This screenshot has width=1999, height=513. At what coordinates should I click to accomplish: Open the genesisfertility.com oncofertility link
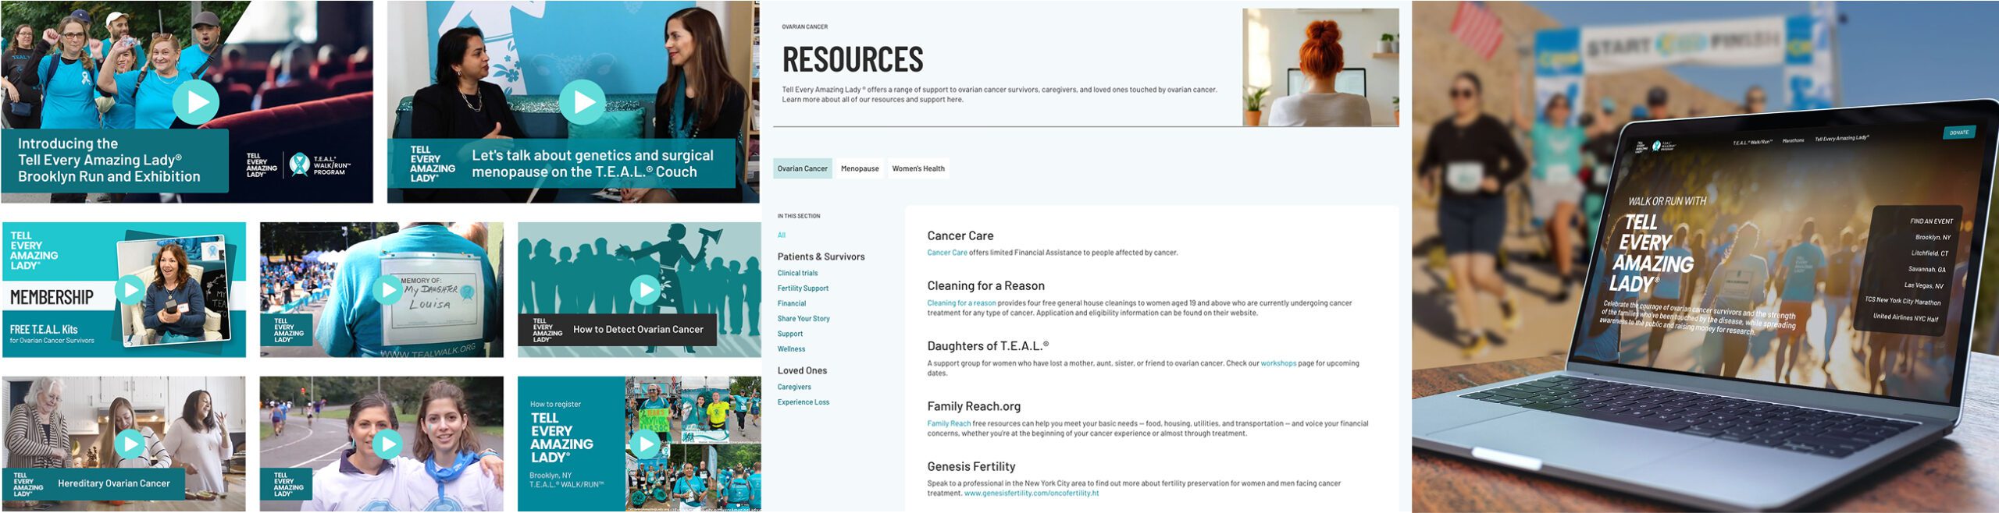pos(1031,494)
